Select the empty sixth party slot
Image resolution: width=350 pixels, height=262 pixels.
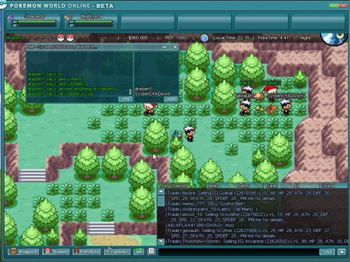tap(318, 21)
